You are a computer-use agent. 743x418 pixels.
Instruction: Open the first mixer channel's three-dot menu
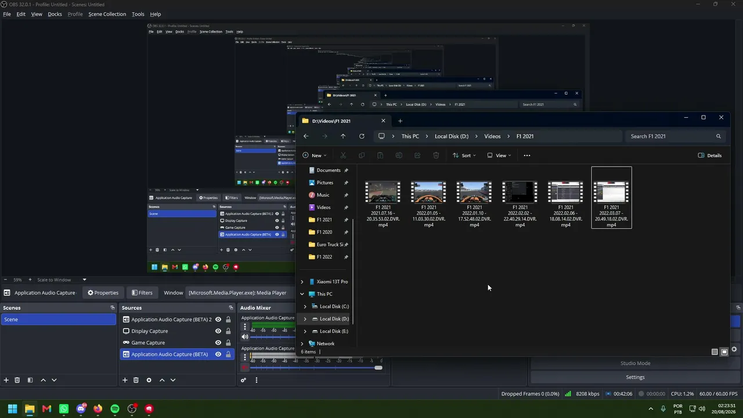click(245, 327)
